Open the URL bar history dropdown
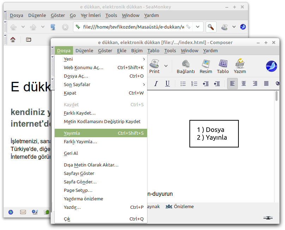285x230 pixels. click(198, 27)
